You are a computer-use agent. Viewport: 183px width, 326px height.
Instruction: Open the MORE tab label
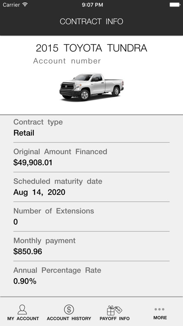(x=160, y=318)
